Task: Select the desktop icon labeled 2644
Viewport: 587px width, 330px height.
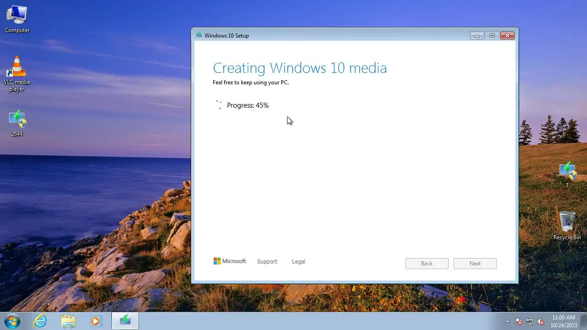Action: [x=17, y=123]
